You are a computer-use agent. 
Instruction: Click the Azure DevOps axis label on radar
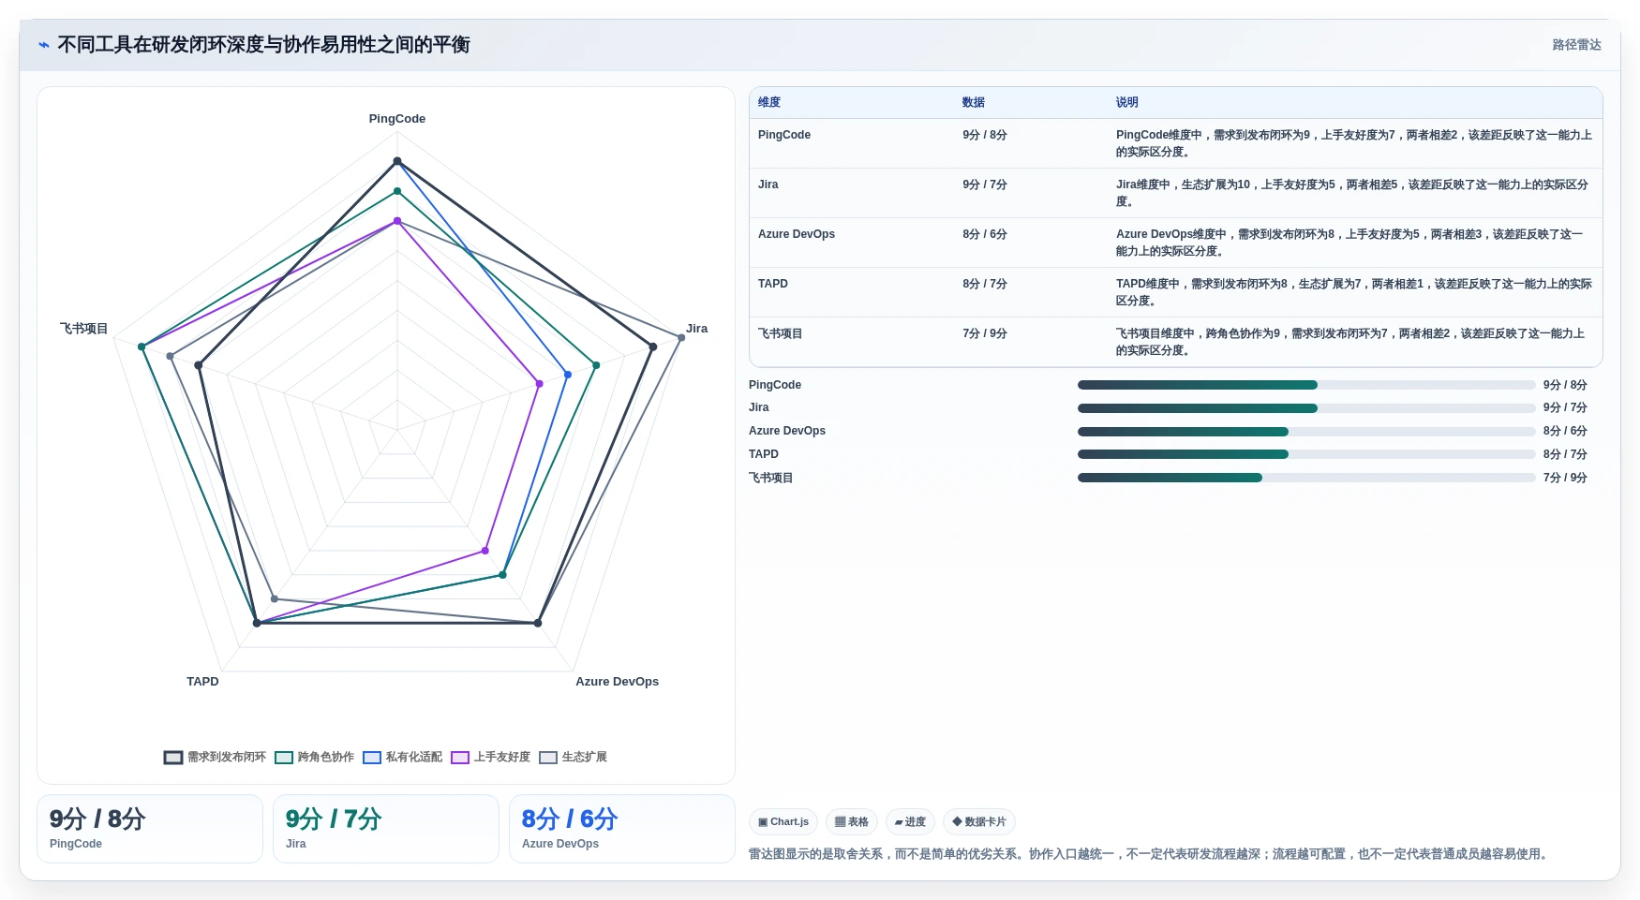[617, 682]
